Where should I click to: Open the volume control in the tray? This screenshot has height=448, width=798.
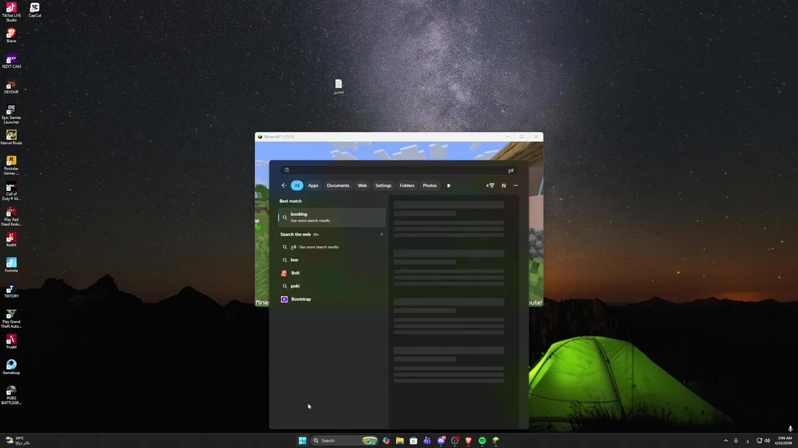coord(767,441)
